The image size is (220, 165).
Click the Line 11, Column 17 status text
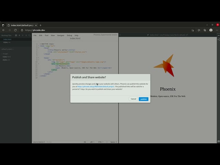click(x=39, y=142)
